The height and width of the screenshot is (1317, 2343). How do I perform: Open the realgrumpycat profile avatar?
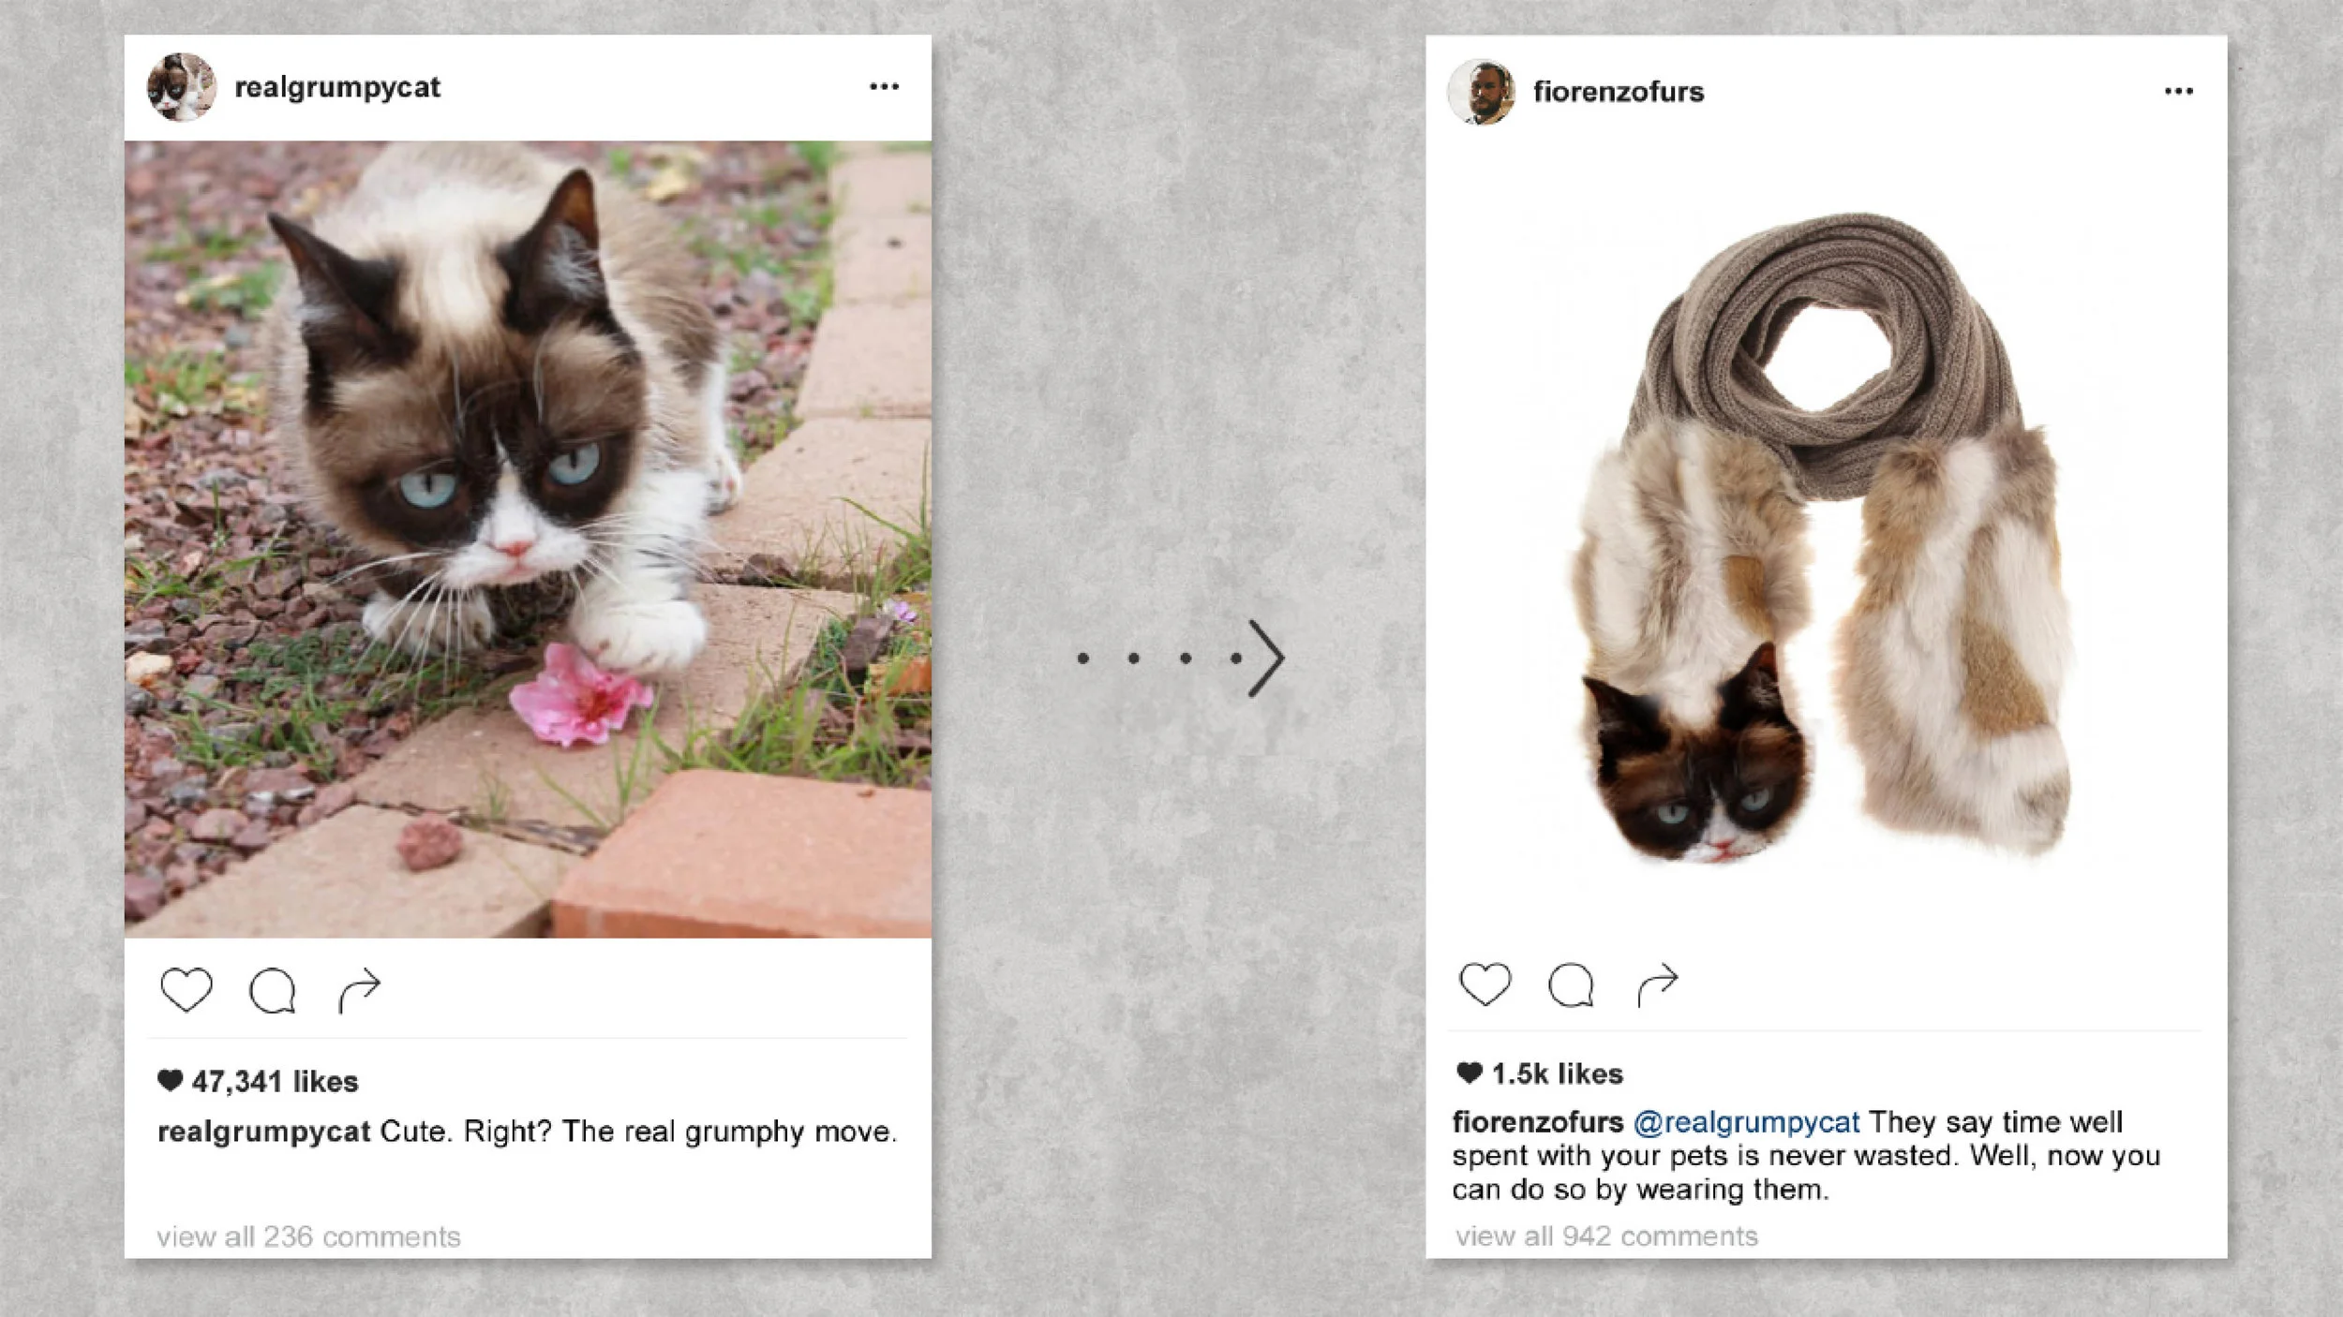click(182, 87)
